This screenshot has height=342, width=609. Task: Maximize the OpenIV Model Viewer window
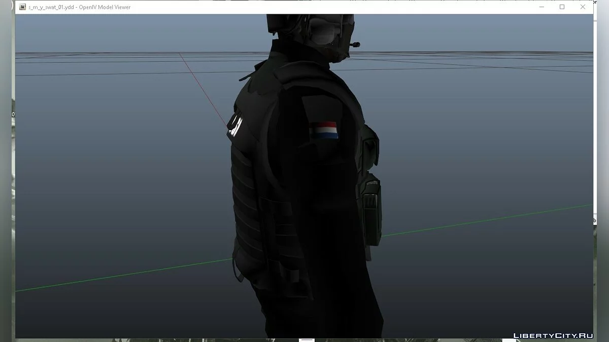click(x=562, y=7)
